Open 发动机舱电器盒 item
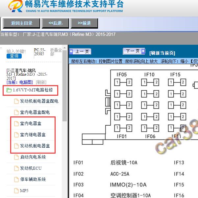198x198 pixels. 35,146
